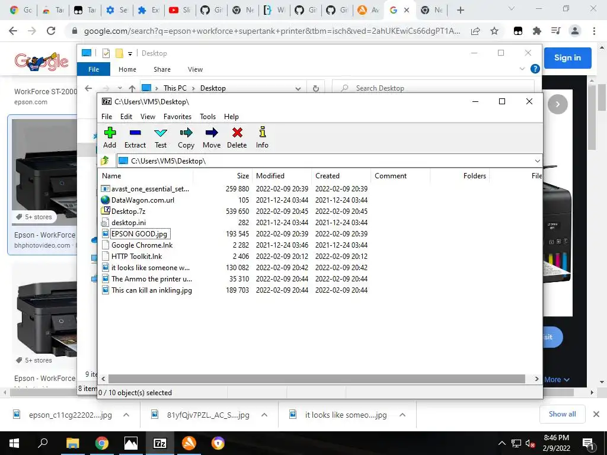This screenshot has width=607, height=455.
Task: Open the 7-Zip Tools menu
Action: (x=207, y=117)
